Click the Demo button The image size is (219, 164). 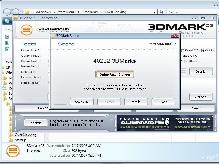196,108
